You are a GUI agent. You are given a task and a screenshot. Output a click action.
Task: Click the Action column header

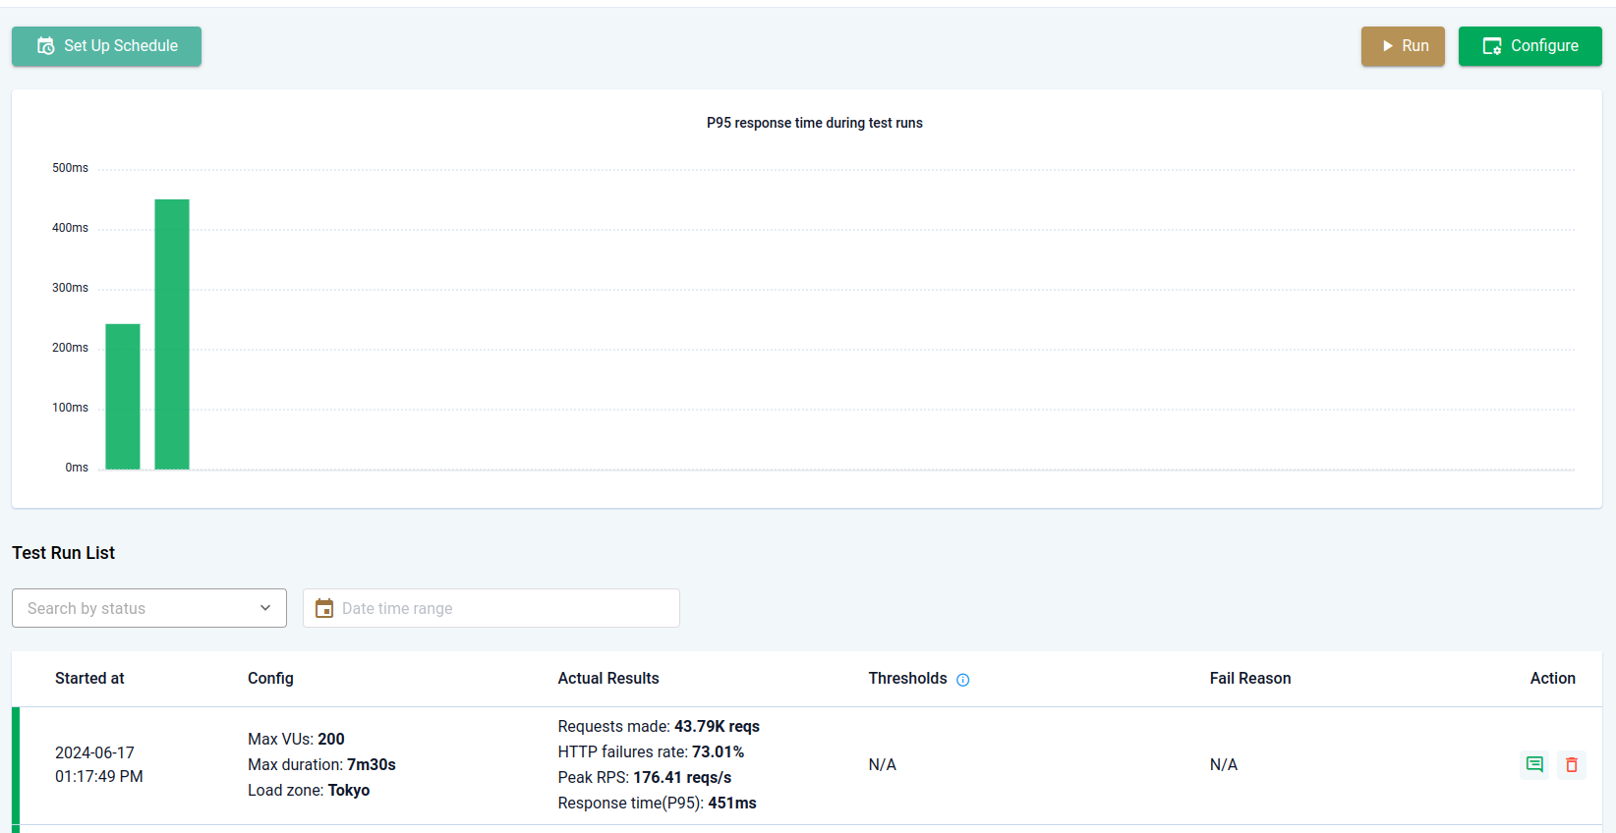pyautogui.click(x=1552, y=679)
